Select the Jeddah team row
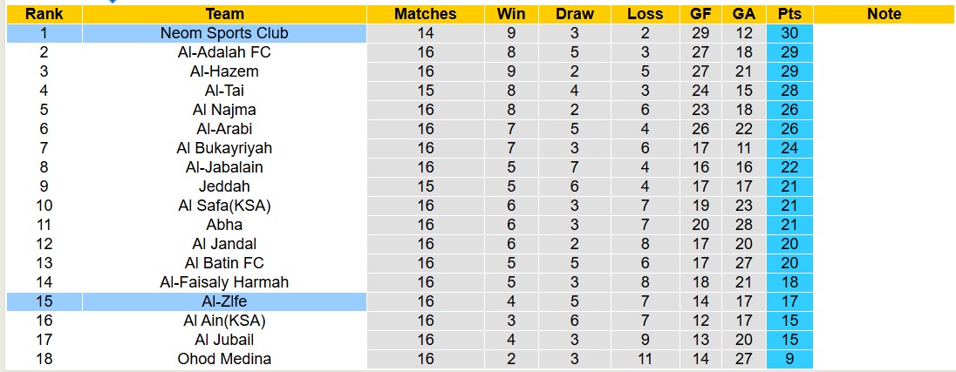 (224, 186)
